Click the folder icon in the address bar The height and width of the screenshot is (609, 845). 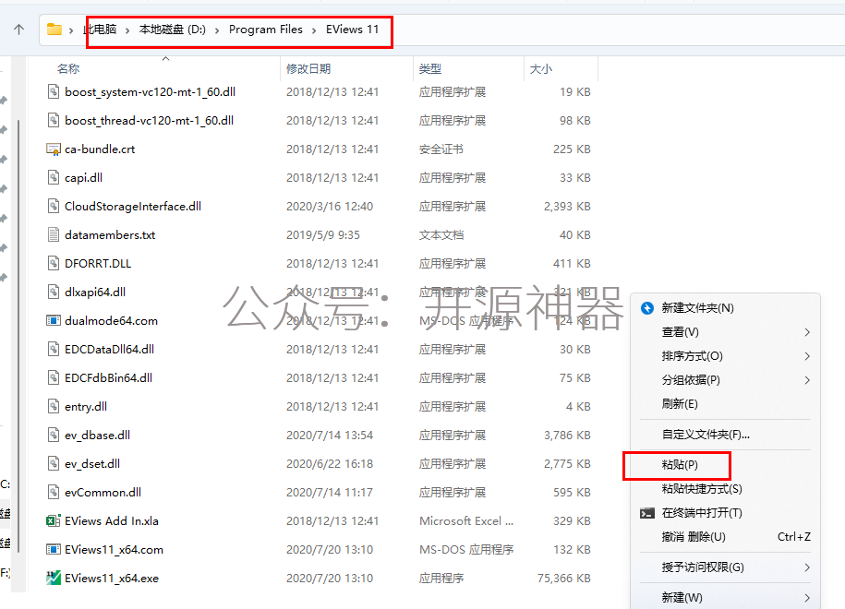click(54, 30)
